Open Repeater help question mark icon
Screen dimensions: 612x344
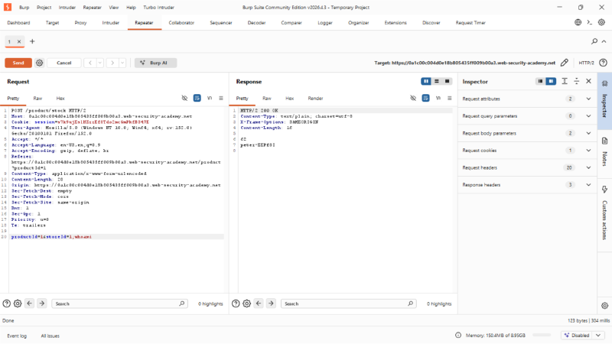603,63
